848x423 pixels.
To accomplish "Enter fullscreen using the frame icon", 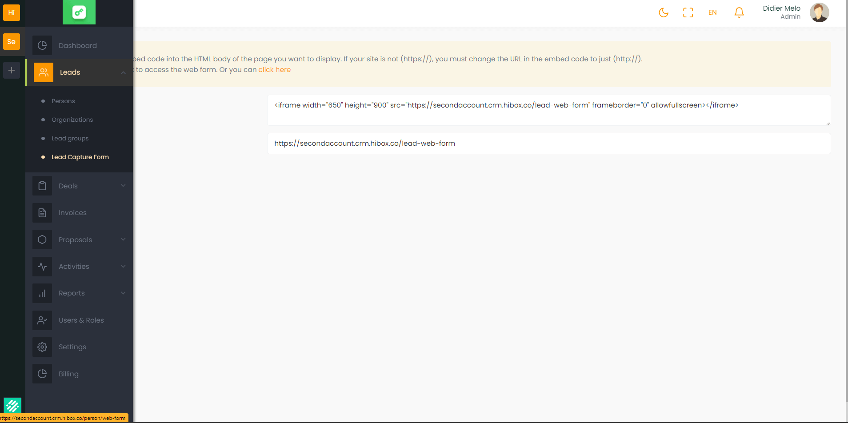I will pyautogui.click(x=688, y=12).
